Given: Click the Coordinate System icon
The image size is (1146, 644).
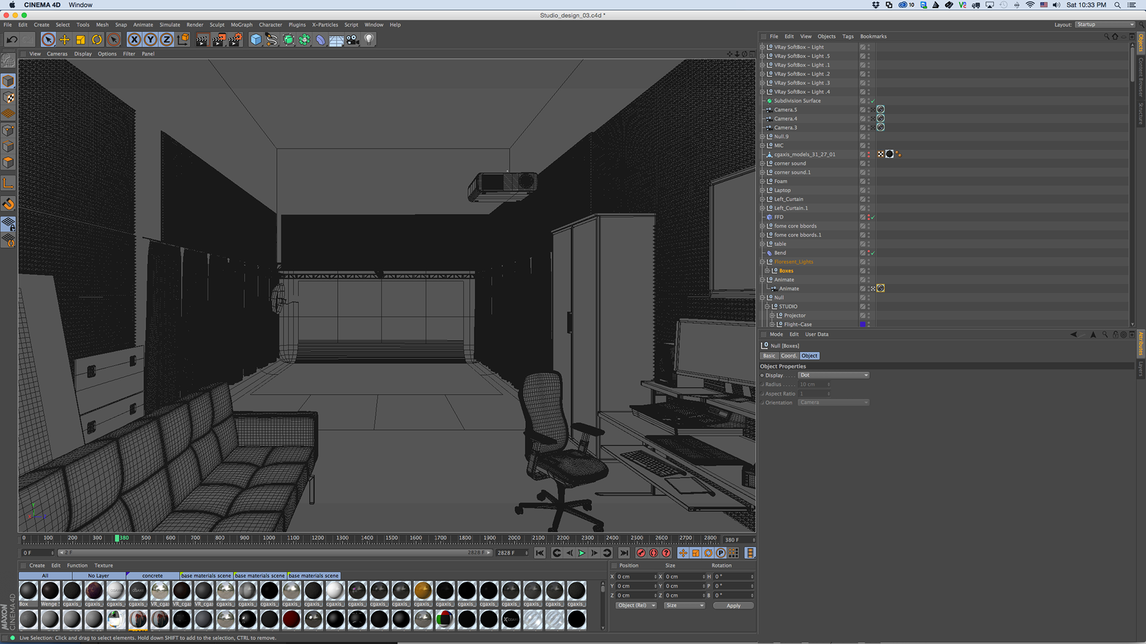Looking at the screenshot, I should (183, 39).
